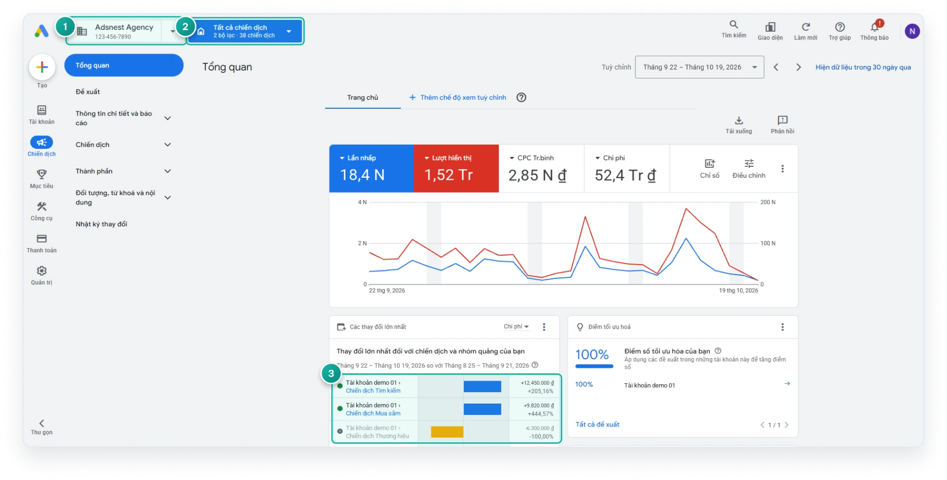Open Adsnest Agency account selector

(x=126, y=31)
